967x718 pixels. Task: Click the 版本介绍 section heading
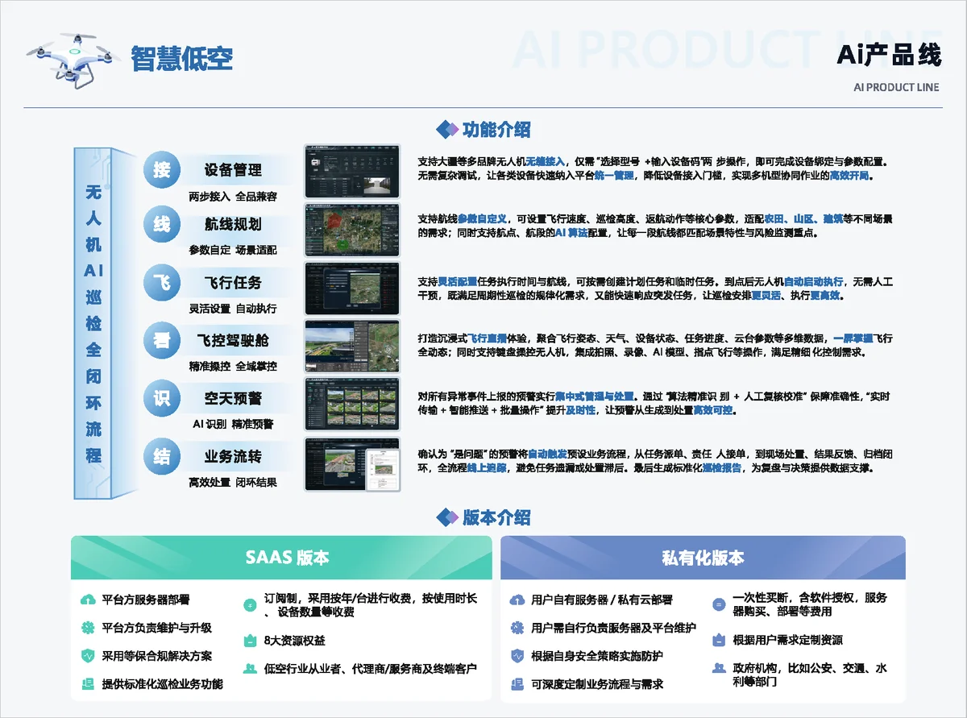click(496, 517)
